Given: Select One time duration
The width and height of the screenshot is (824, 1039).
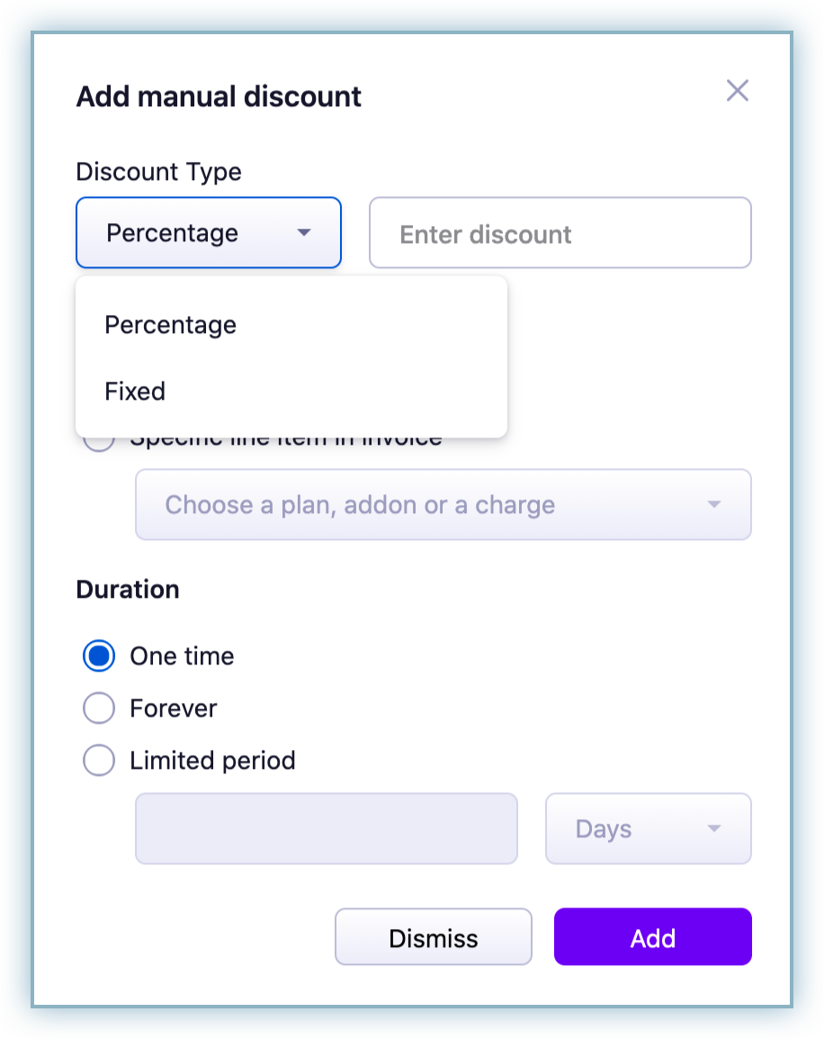Looking at the screenshot, I should (x=99, y=655).
